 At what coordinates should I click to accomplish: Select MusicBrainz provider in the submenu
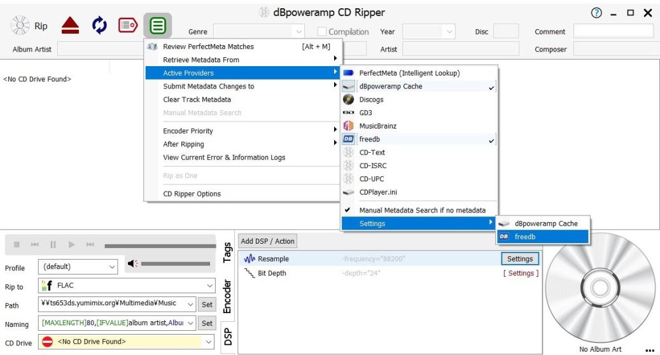pos(377,126)
